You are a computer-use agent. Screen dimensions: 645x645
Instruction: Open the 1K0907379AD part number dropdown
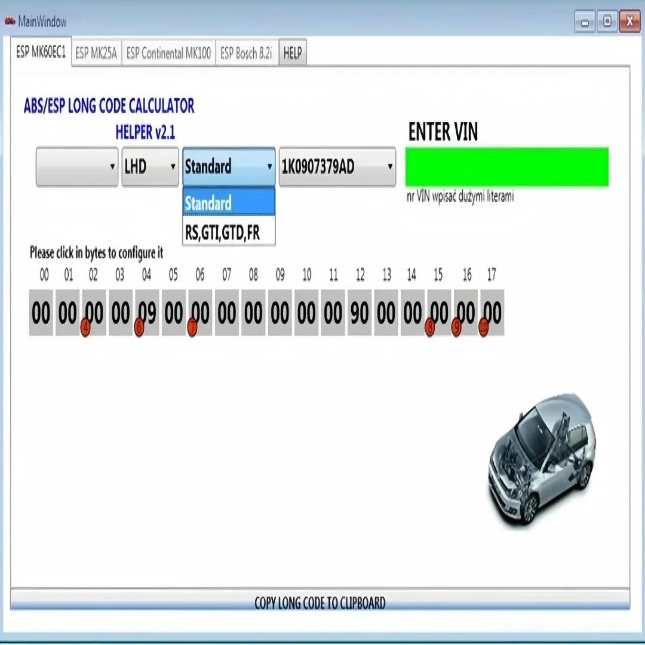(337, 166)
